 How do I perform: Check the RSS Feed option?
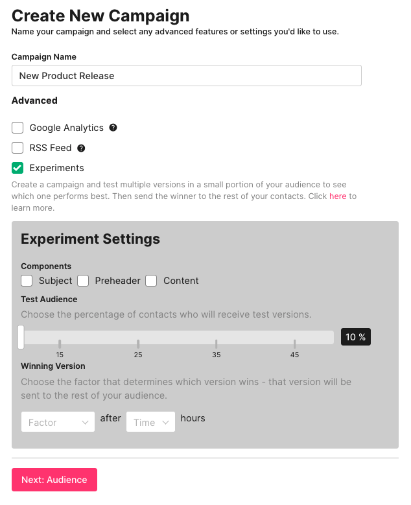click(x=18, y=148)
